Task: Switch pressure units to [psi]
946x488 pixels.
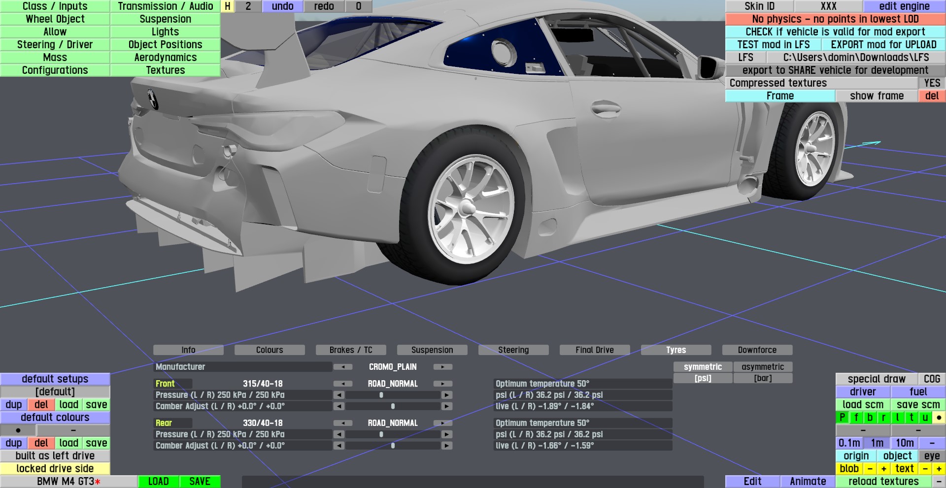Action: pos(703,378)
